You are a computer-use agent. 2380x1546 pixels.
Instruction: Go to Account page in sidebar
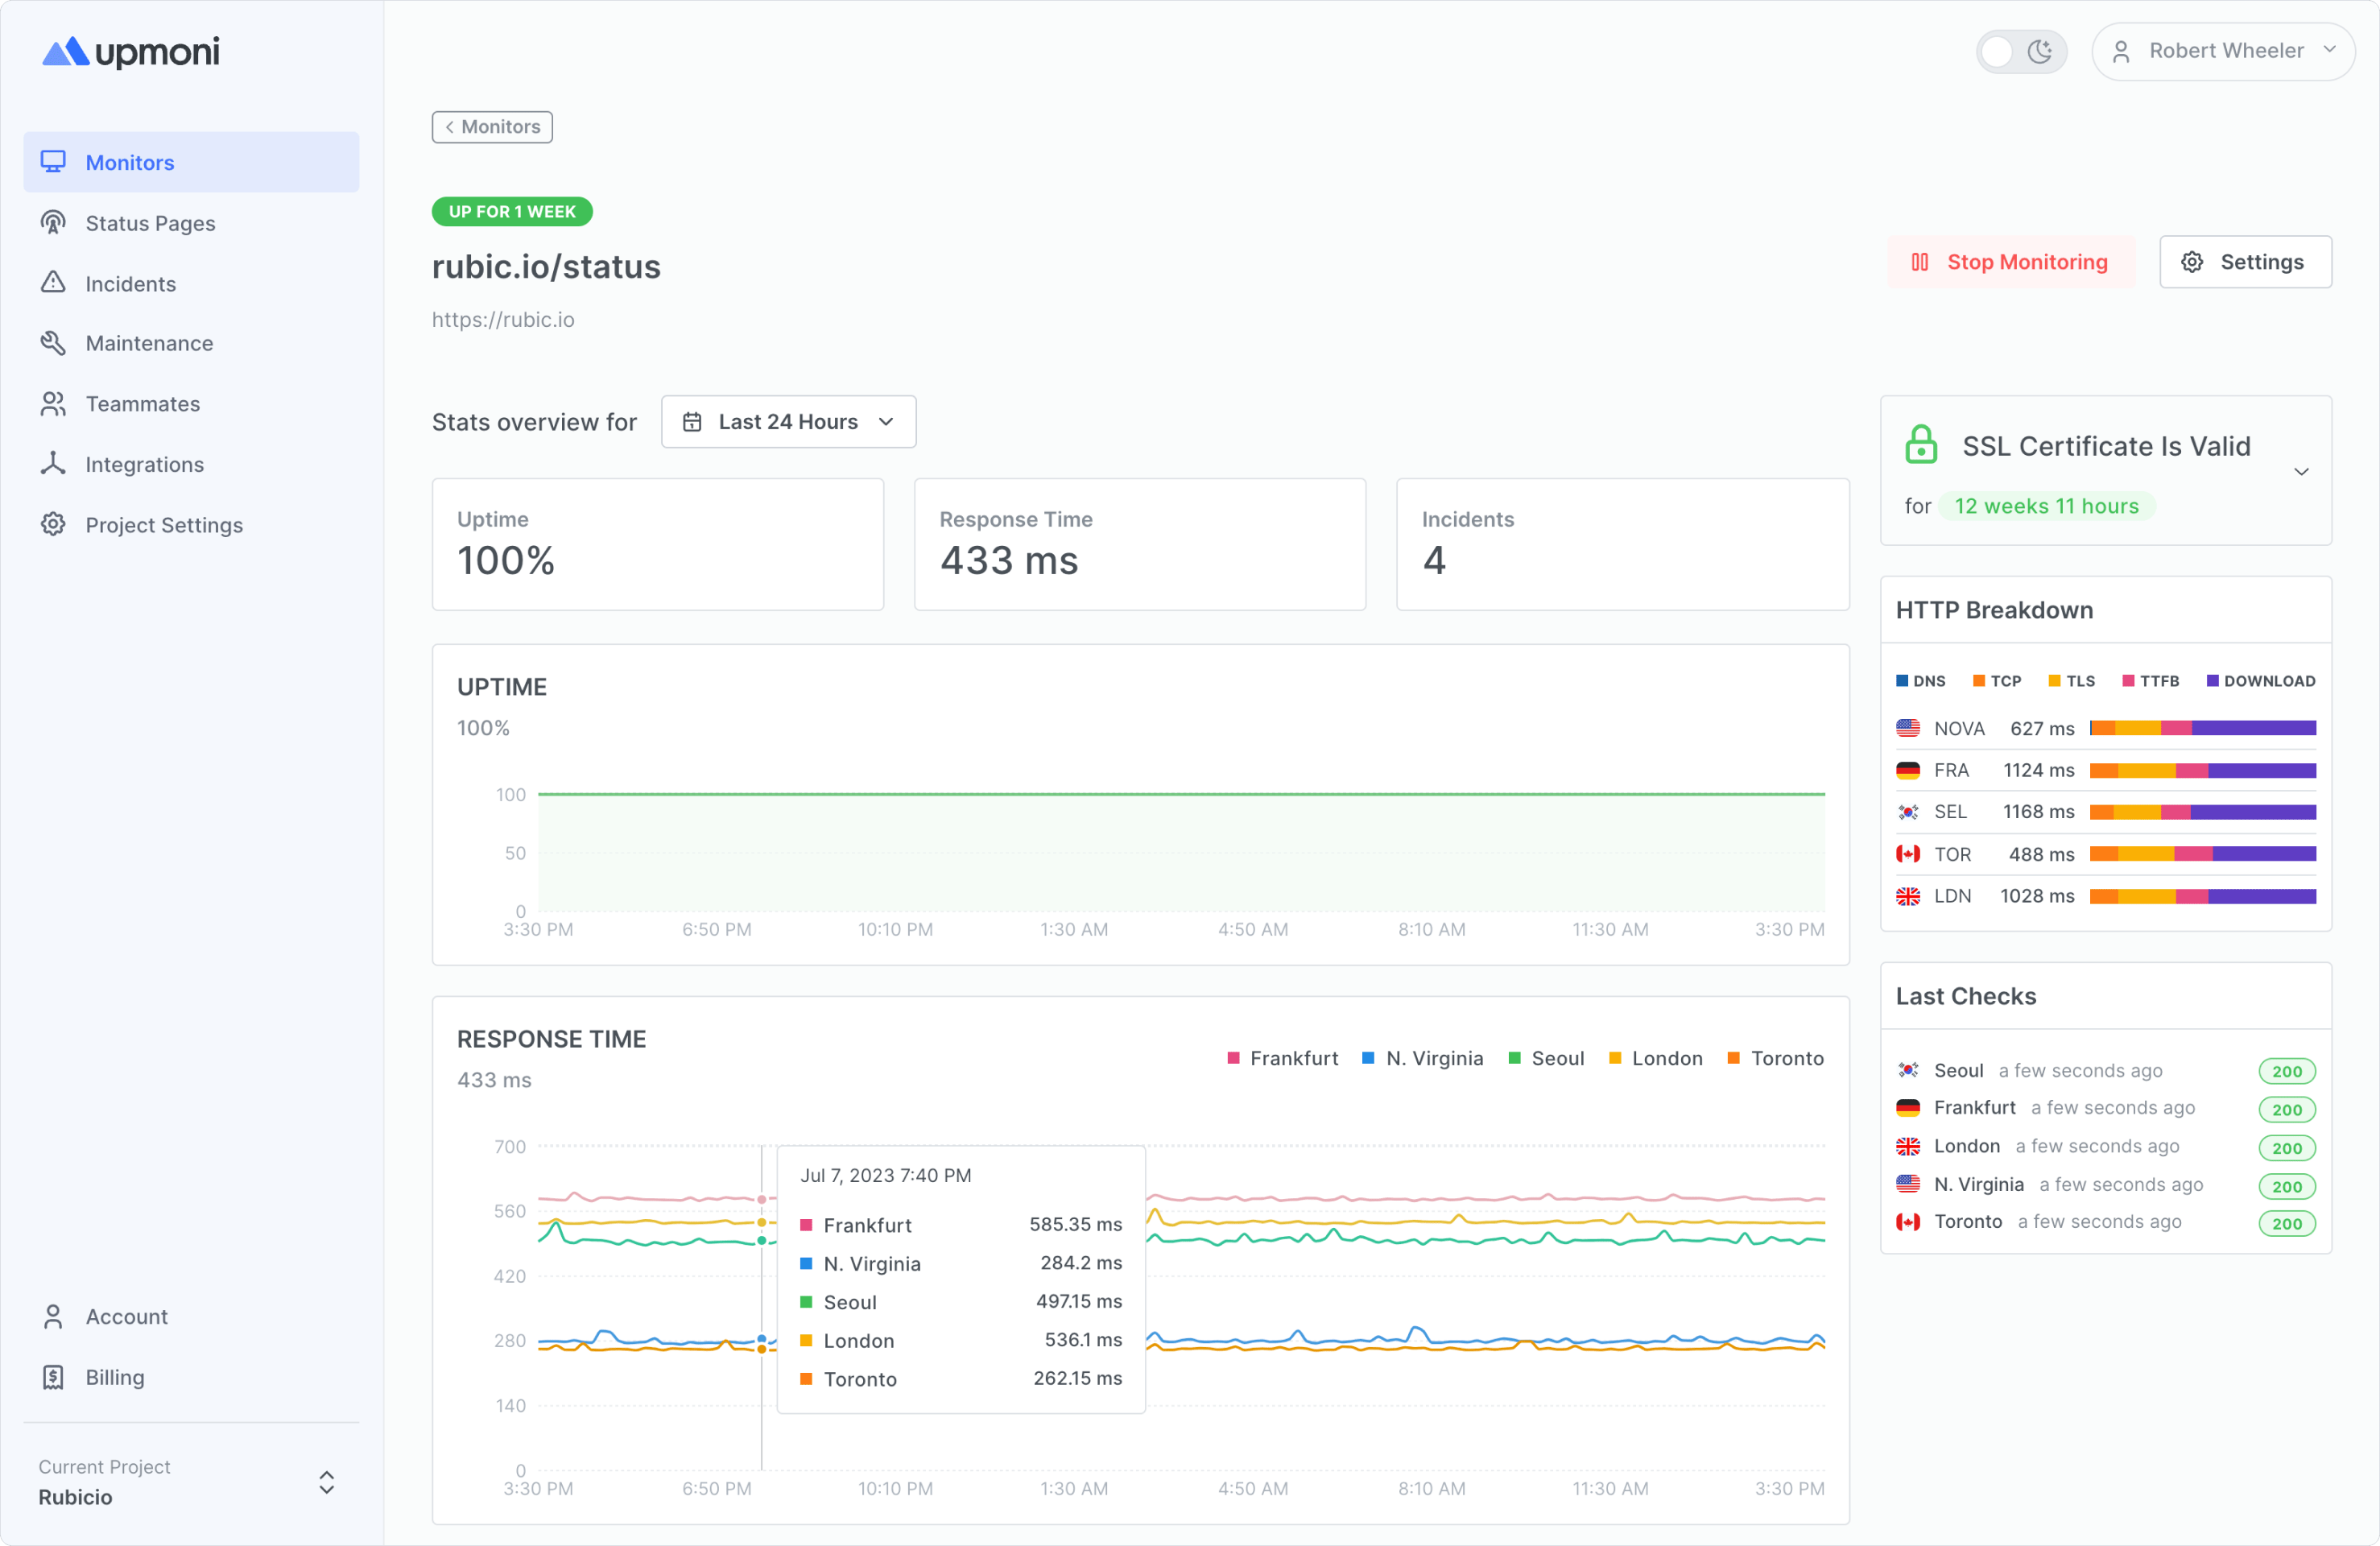click(126, 1316)
